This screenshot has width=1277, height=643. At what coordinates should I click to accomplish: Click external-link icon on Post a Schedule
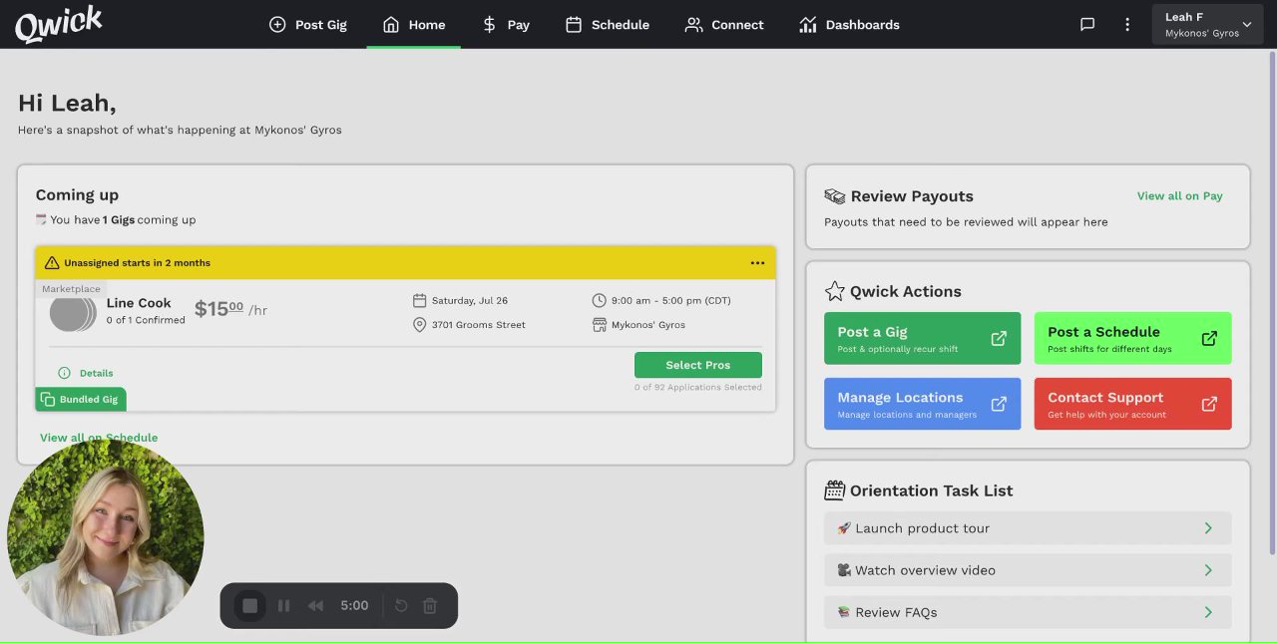1209,338
